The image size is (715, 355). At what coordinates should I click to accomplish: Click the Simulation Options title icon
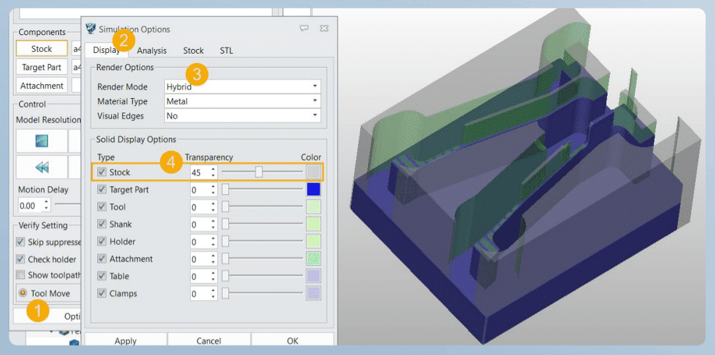[91, 28]
